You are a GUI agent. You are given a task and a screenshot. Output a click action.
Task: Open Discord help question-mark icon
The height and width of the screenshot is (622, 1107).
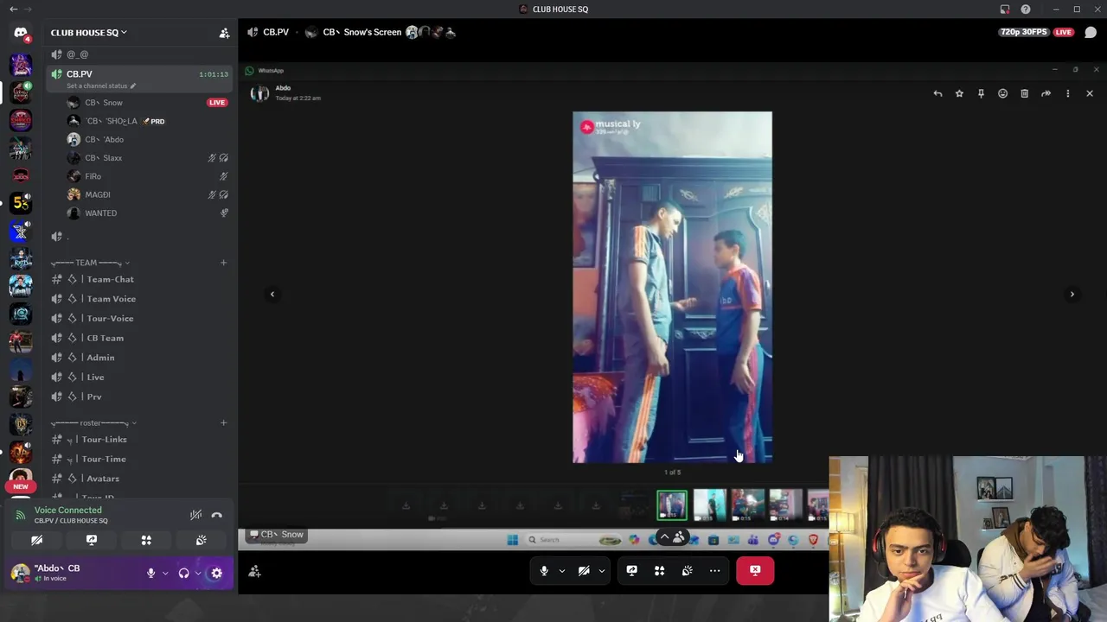[1026, 10]
